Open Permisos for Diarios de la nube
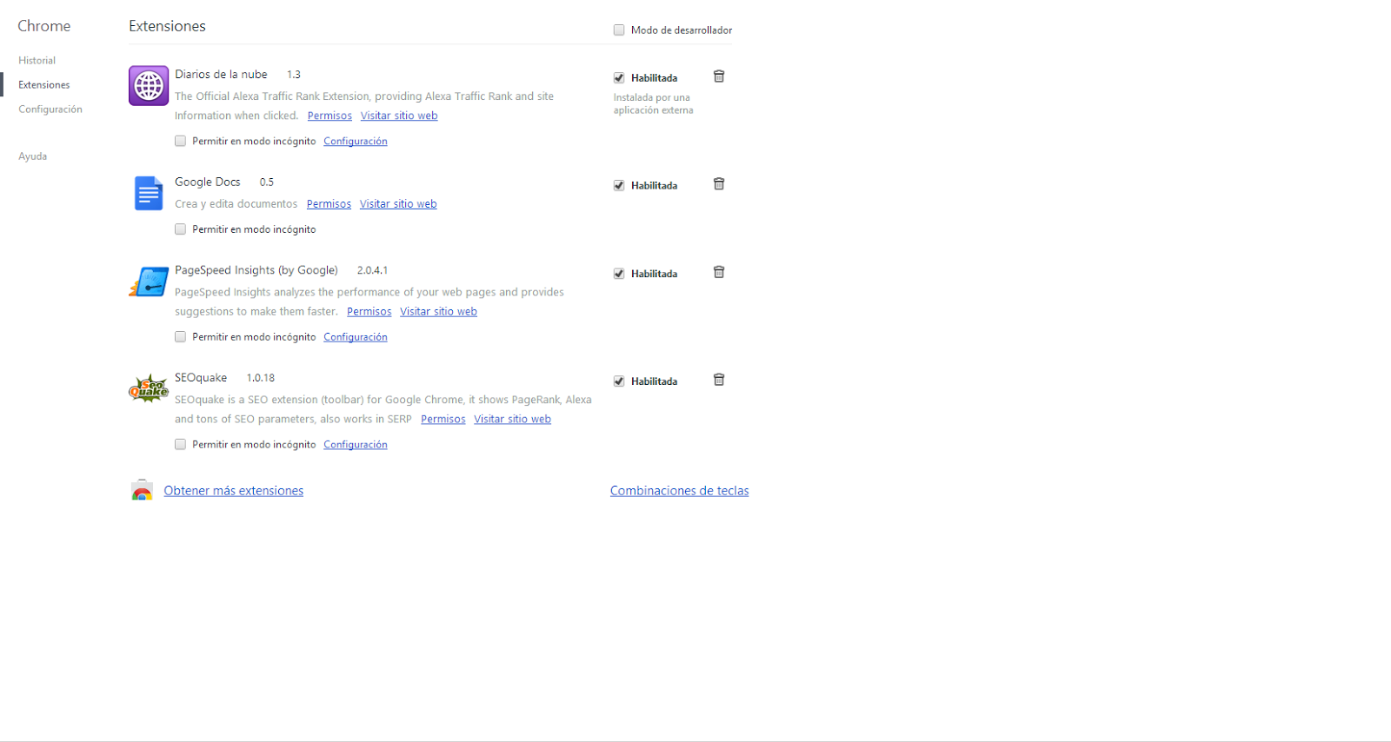Viewport: 1391px width, 742px height. point(329,116)
